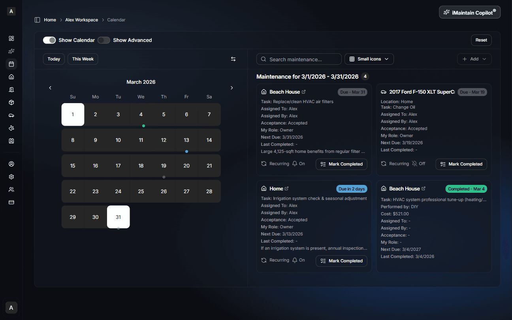Advance to April with the right chevron
The width and height of the screenshot is (512, 320).
pyautogui.click(x=232, y=88)
